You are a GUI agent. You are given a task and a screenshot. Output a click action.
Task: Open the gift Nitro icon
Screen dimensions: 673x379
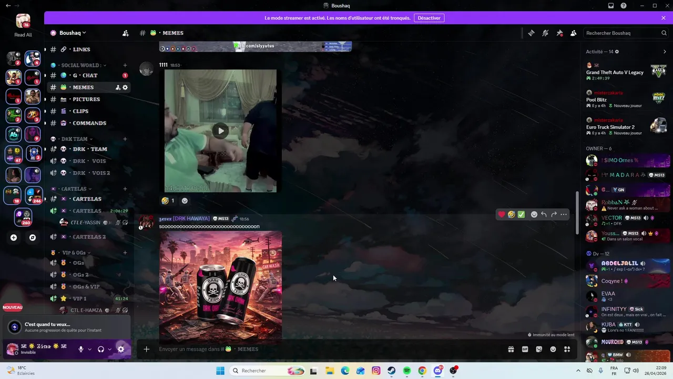511,349
